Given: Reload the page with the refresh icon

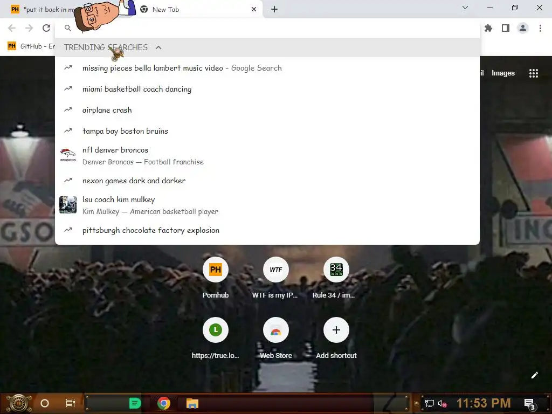Looking at the screenshot, I should pos(46,28).
